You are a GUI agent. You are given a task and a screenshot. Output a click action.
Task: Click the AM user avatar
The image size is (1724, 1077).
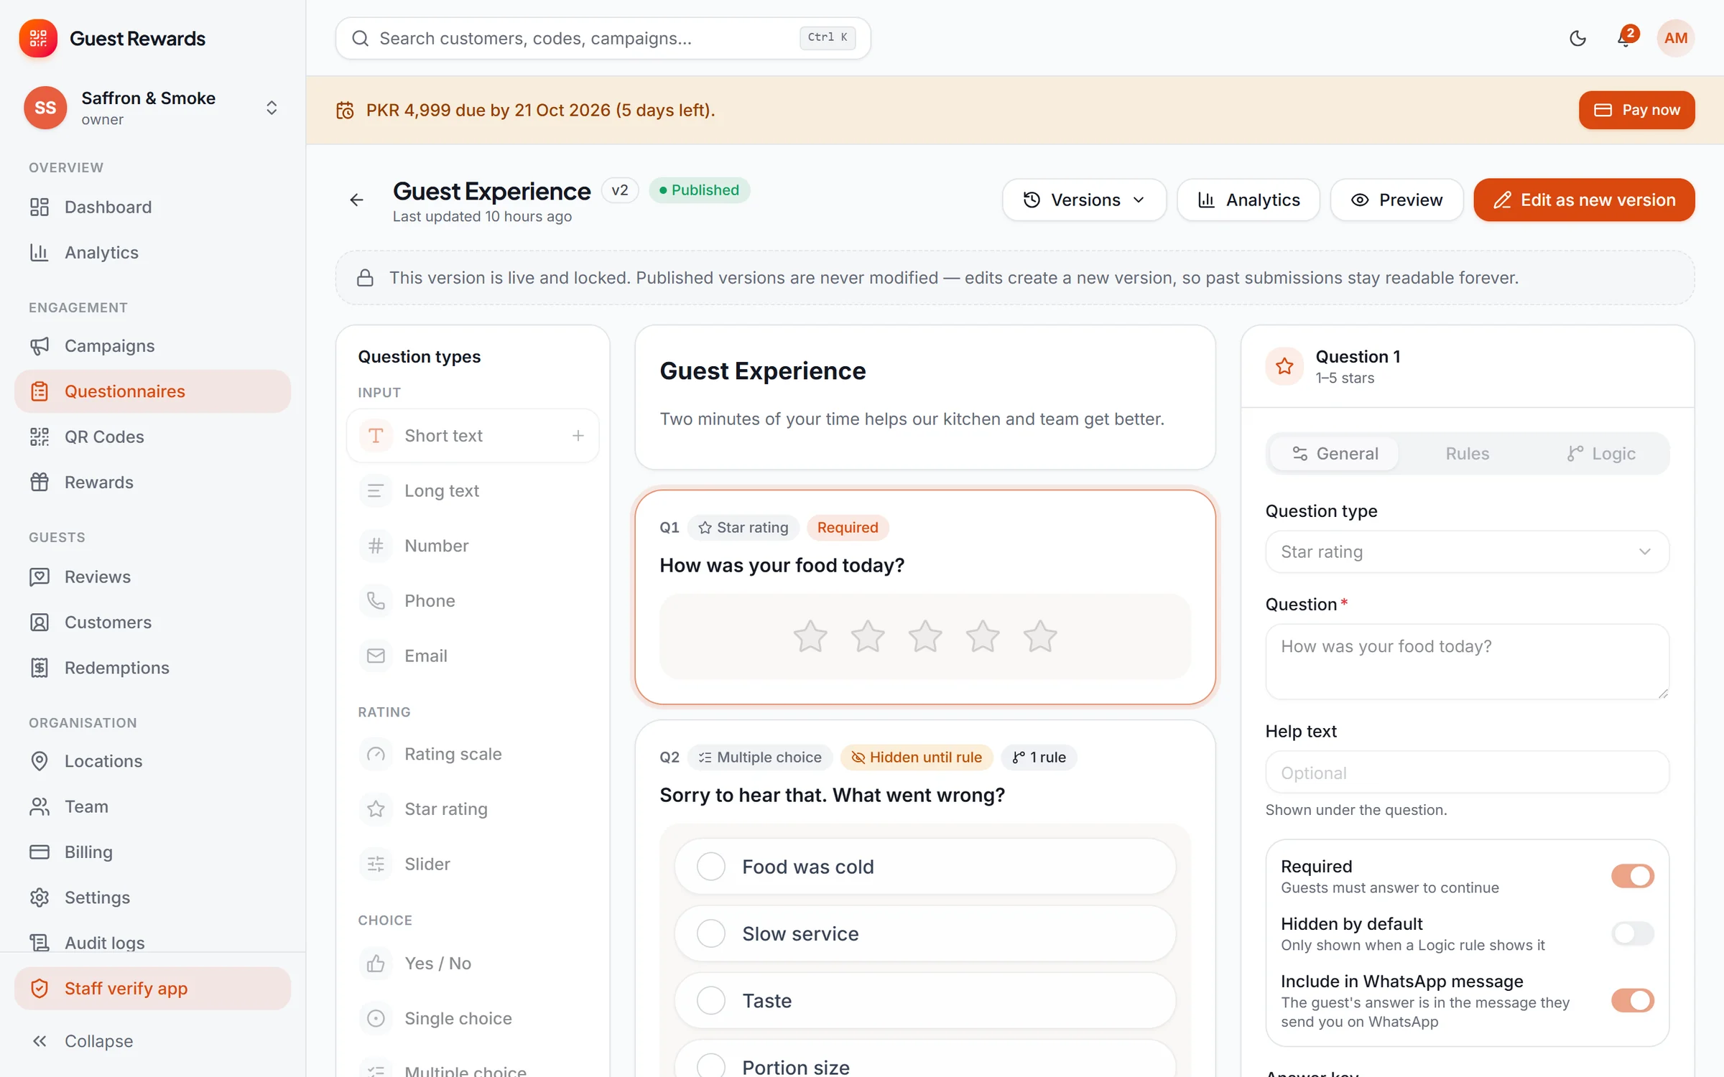point(1675,38)
